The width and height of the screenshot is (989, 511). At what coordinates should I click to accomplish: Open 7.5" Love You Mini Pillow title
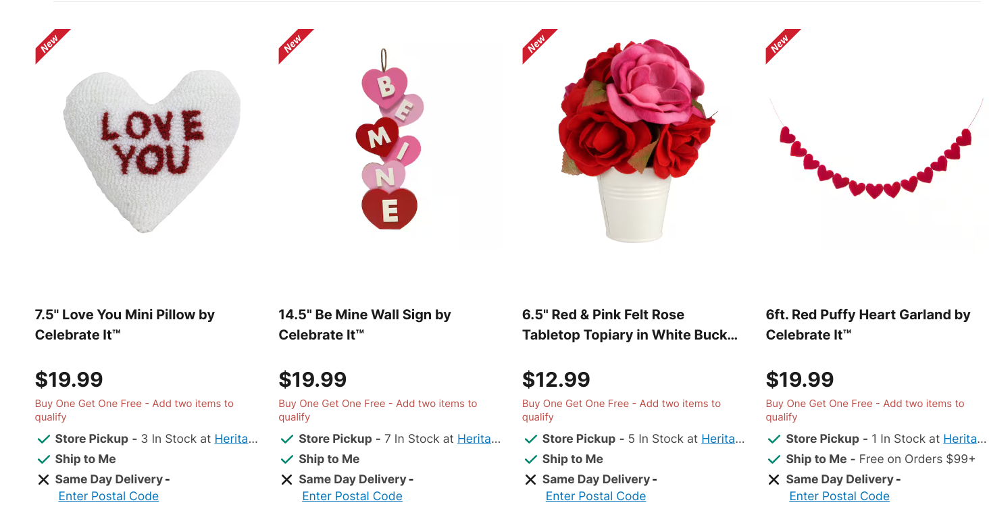[125, 325]
